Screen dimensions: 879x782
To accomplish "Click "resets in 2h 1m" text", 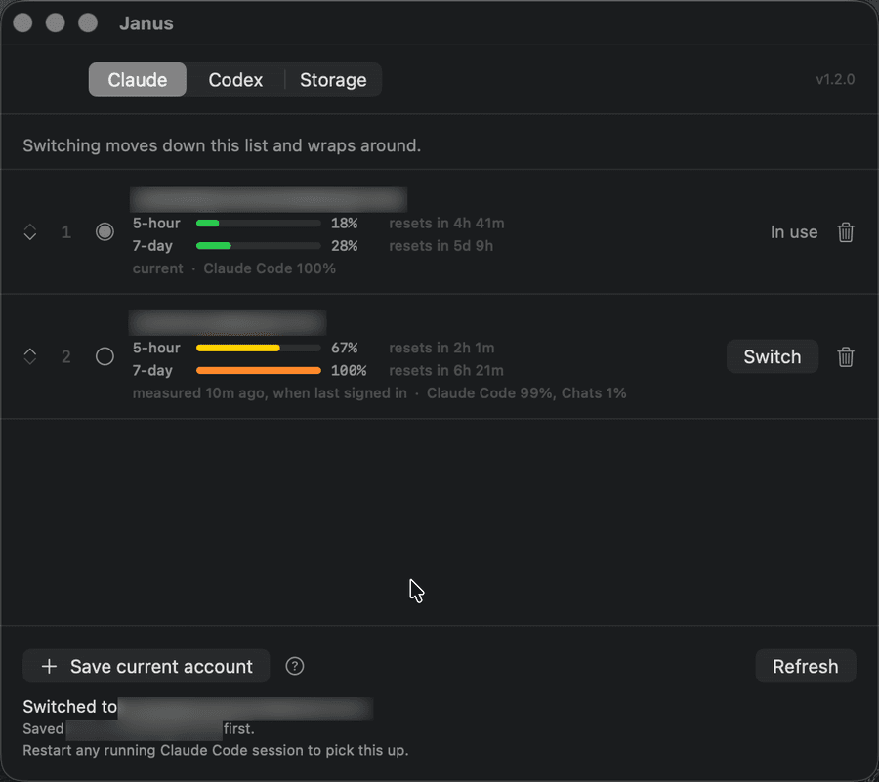I will 441,348.
